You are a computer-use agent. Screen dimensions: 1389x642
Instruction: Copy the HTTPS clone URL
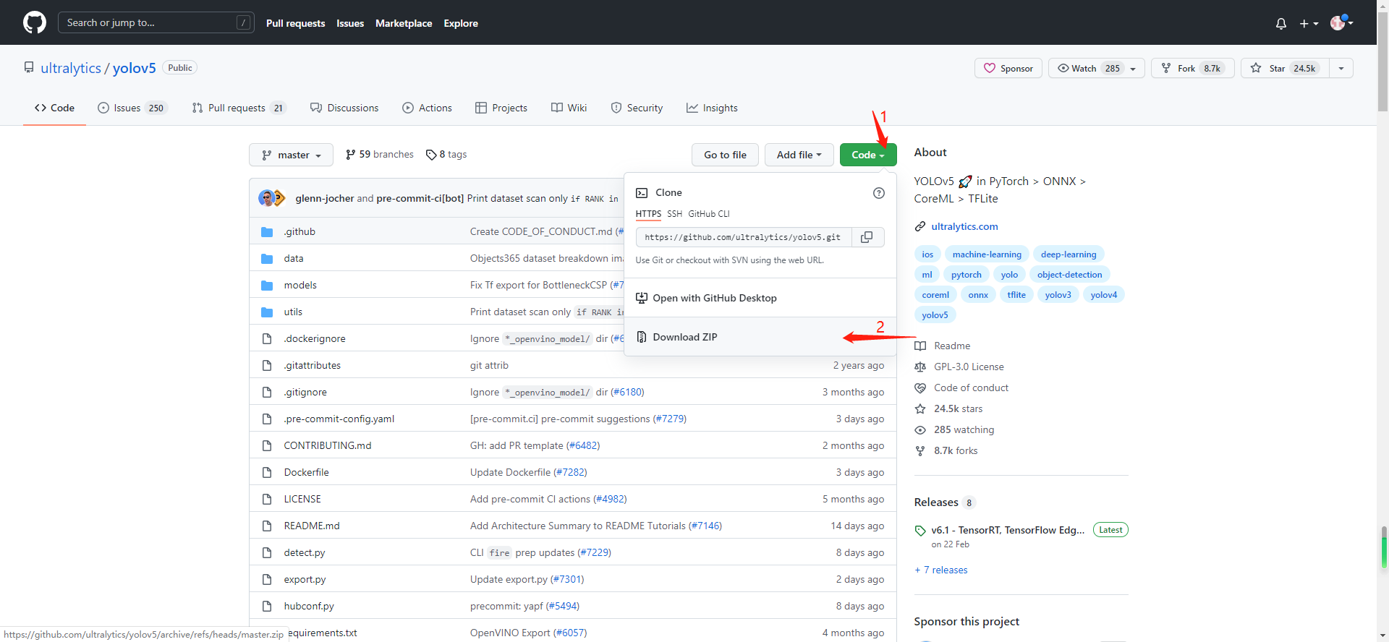coord(867,237)
